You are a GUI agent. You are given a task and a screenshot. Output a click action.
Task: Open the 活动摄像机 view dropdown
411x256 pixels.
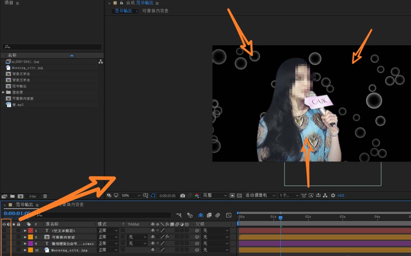260,196
